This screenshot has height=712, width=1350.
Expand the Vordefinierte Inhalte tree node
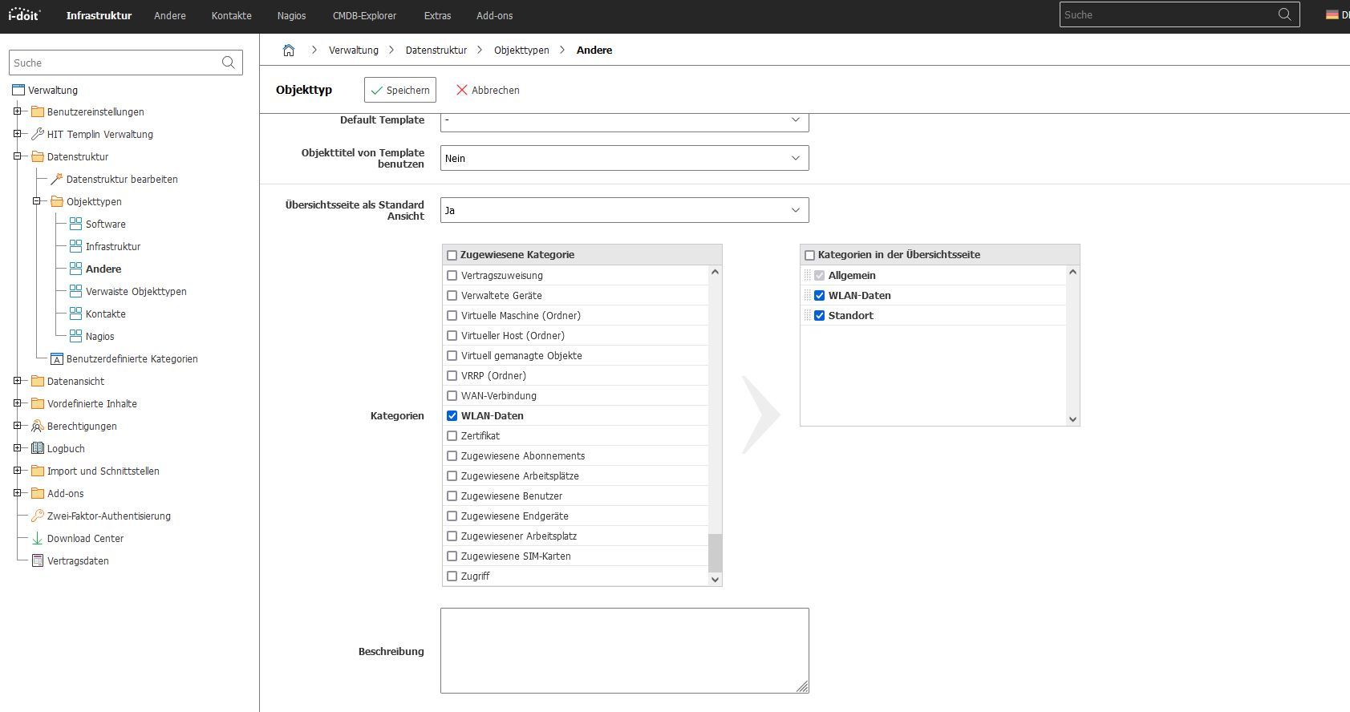[x=17, y=403]
